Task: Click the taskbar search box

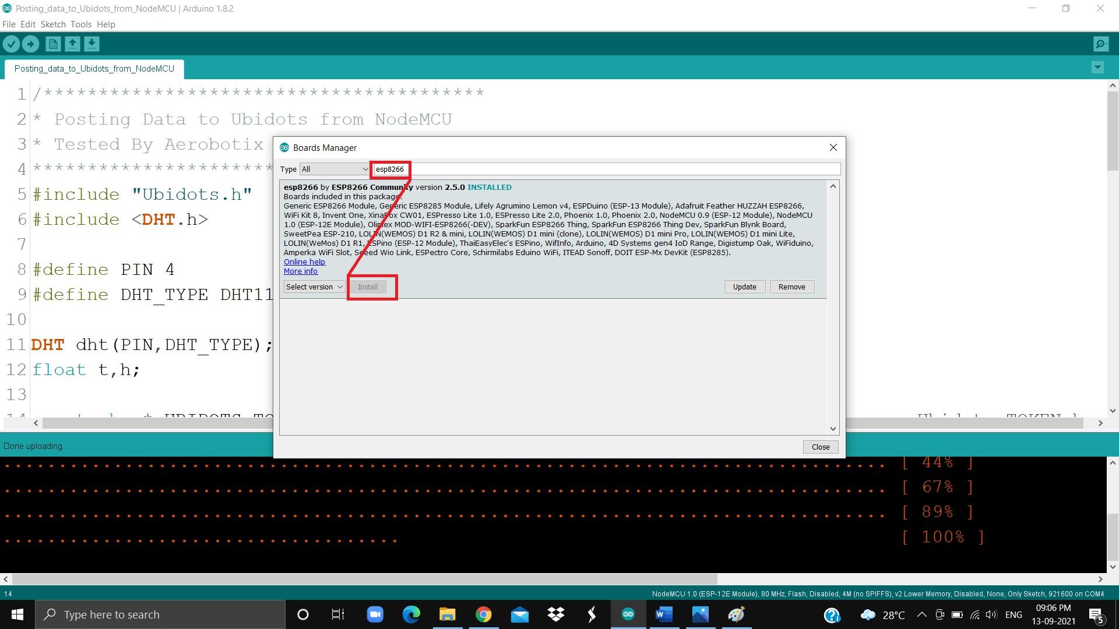Action: (160, 614)
